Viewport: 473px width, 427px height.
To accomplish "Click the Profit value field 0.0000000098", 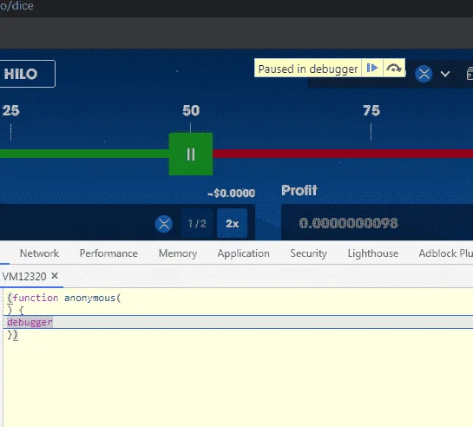I will click(377, 222).
